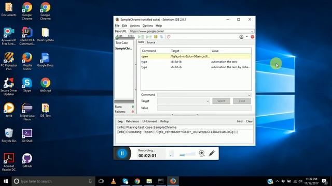Open the Git Shell desktop icon
The image size is (332, 186).
tap(27, 135)
